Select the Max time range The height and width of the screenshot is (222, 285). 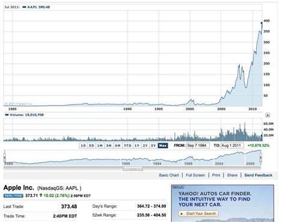[163, 146]
